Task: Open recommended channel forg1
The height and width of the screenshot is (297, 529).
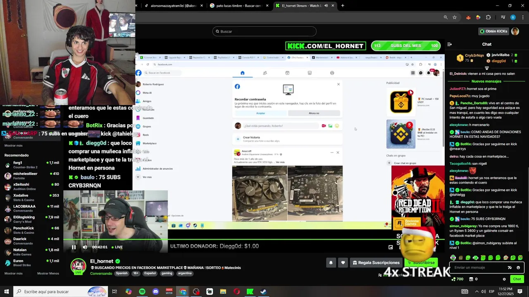Action: (x=31, y=165)
